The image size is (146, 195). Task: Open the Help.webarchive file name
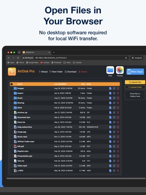click(x=25, y=127)
